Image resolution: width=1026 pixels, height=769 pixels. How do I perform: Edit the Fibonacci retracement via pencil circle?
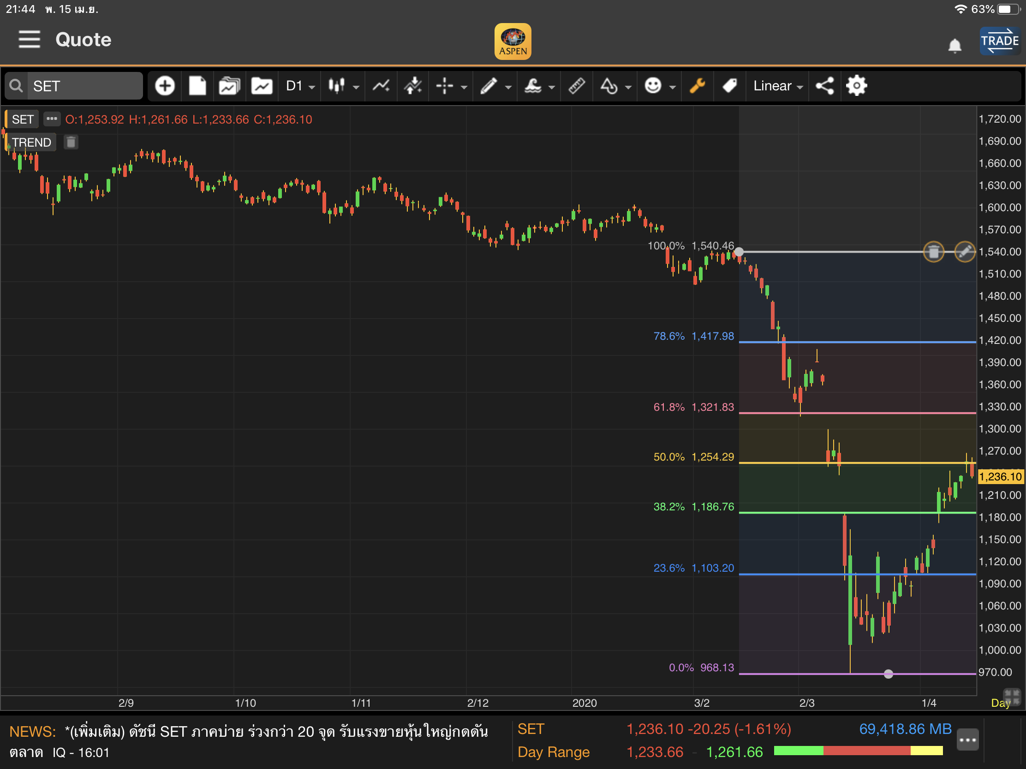(965, 252)
